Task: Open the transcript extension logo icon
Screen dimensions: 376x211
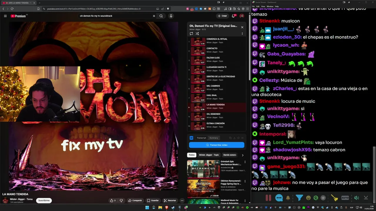Action: [192, 138]
